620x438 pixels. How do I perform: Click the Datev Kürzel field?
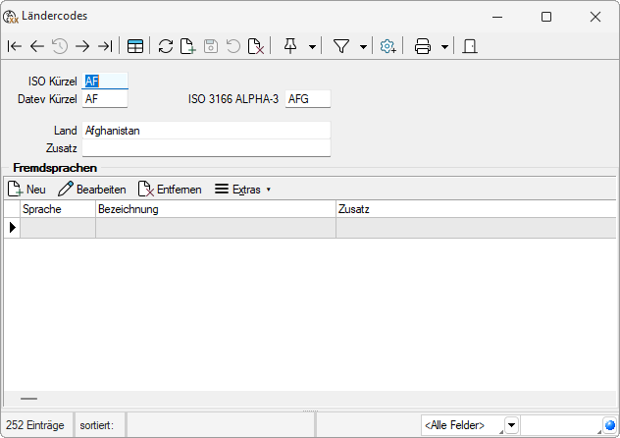(x=105, y=99)
